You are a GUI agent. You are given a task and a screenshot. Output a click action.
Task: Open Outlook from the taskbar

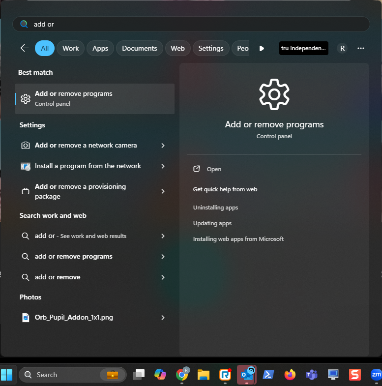point(247,375)
